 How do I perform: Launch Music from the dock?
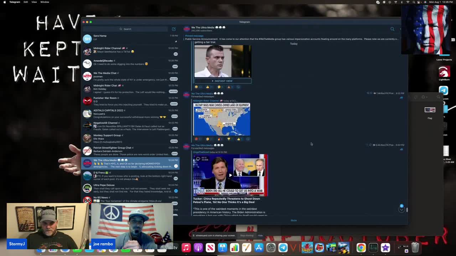click(x=186, y=247)
